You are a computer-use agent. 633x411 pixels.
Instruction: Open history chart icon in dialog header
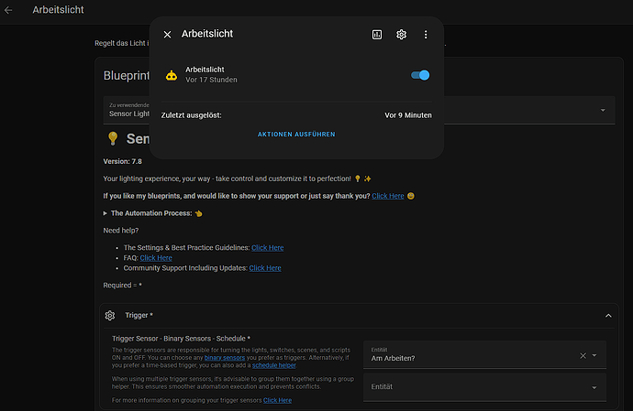click(x=377, y=35)
